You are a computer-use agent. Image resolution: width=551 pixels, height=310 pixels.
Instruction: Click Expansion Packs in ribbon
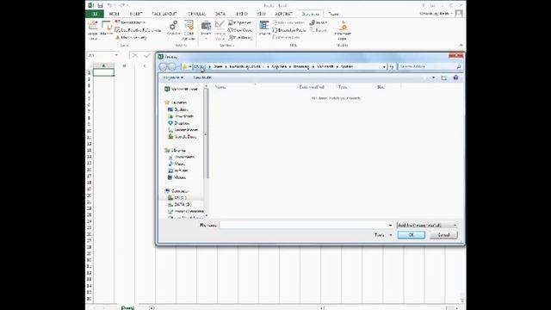[x=289, y=30]
